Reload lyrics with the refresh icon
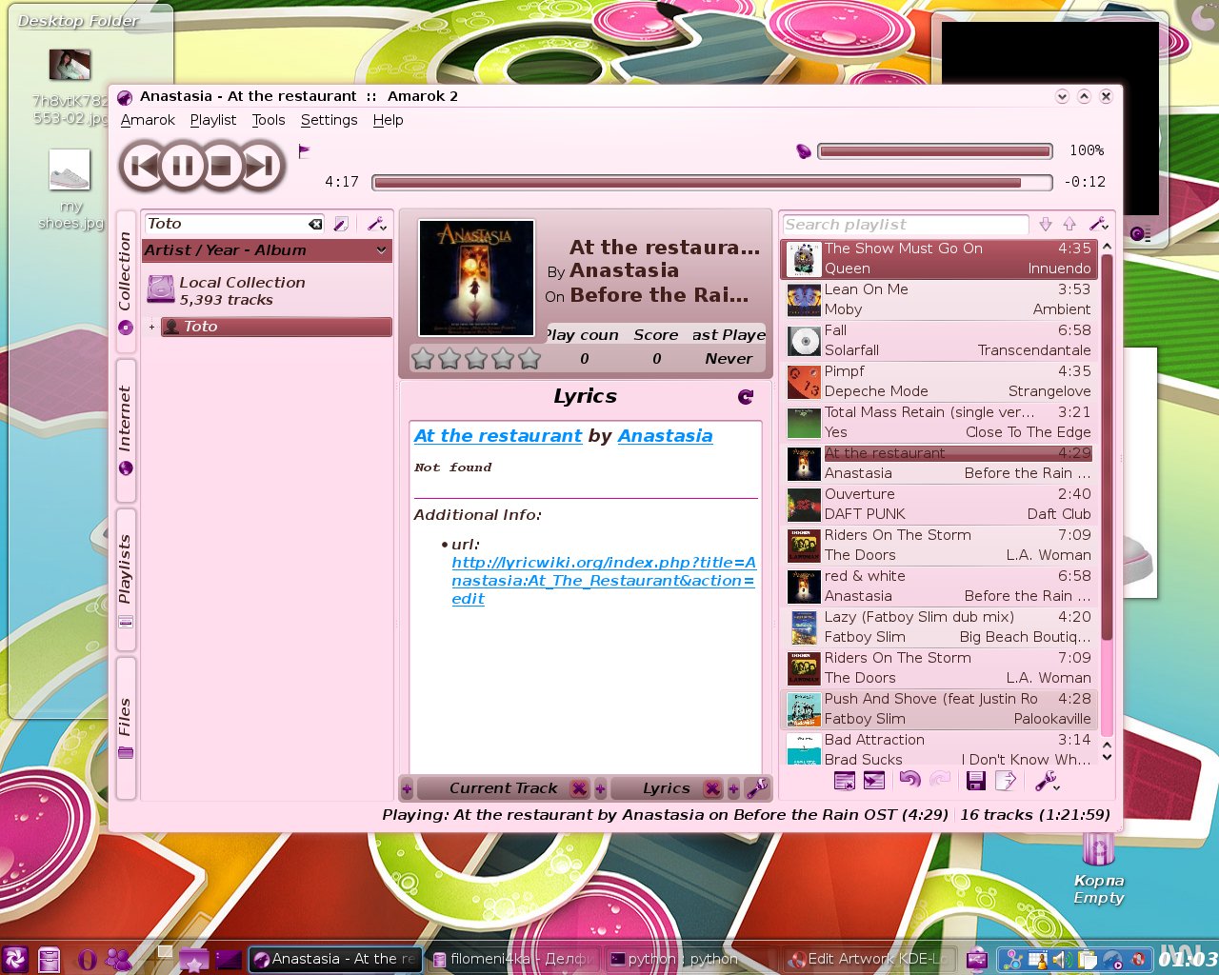 point(746,397)
